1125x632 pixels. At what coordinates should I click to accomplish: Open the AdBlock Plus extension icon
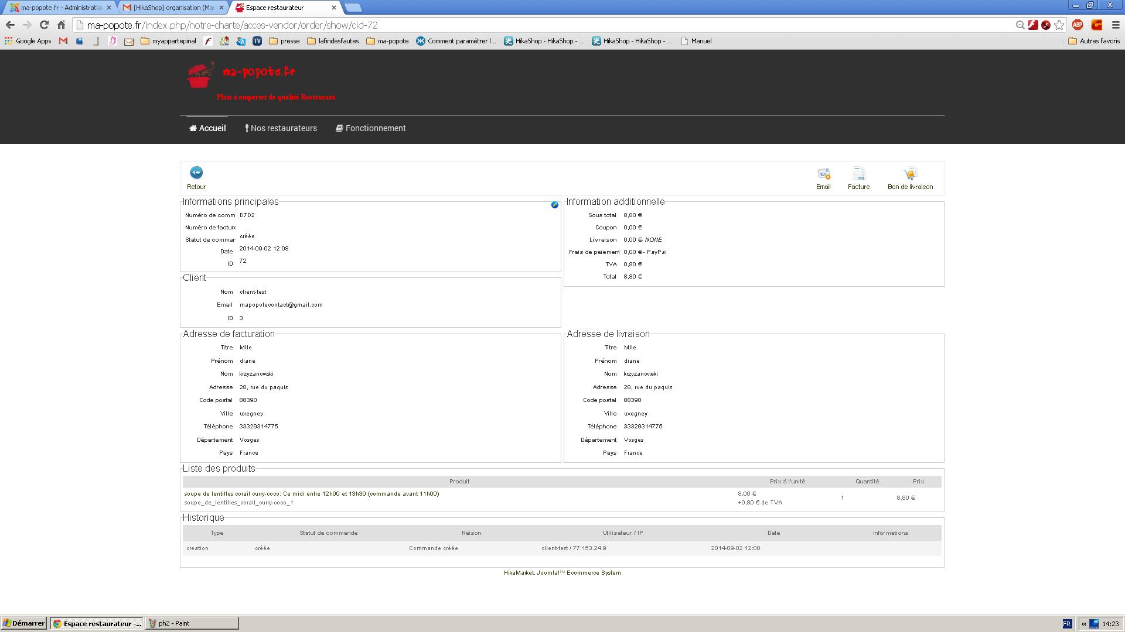pyautogui.click(x=1078, y=25)
